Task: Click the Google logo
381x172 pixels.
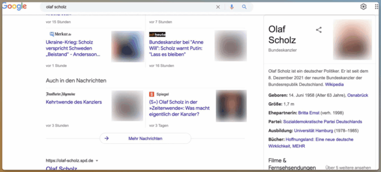Action: (x=14, y=7)
